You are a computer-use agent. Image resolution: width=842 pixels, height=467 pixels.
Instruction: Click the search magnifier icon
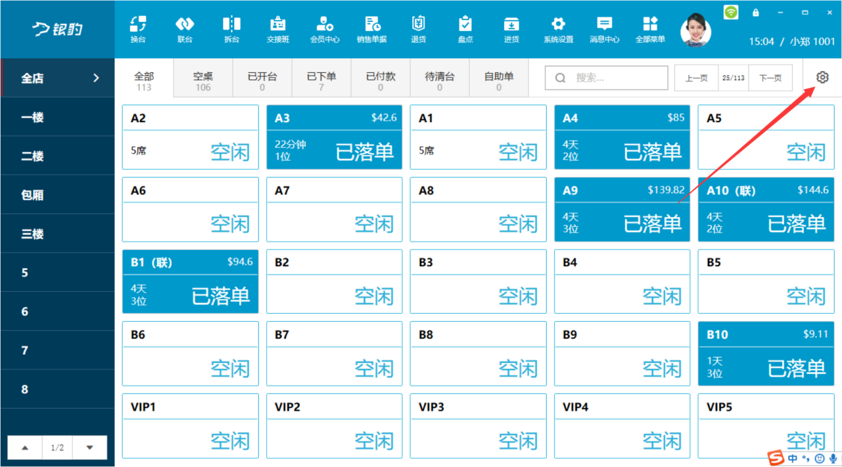coord(561,78)
